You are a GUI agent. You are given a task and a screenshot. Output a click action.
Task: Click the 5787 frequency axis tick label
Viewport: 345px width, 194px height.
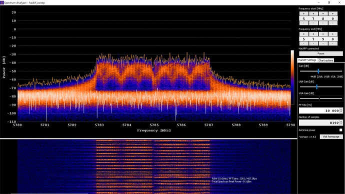[208, 125]
